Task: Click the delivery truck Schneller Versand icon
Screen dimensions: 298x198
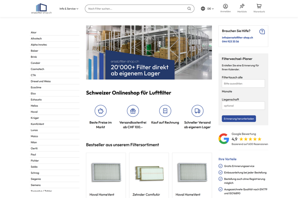Action: (x=197, y=111)
